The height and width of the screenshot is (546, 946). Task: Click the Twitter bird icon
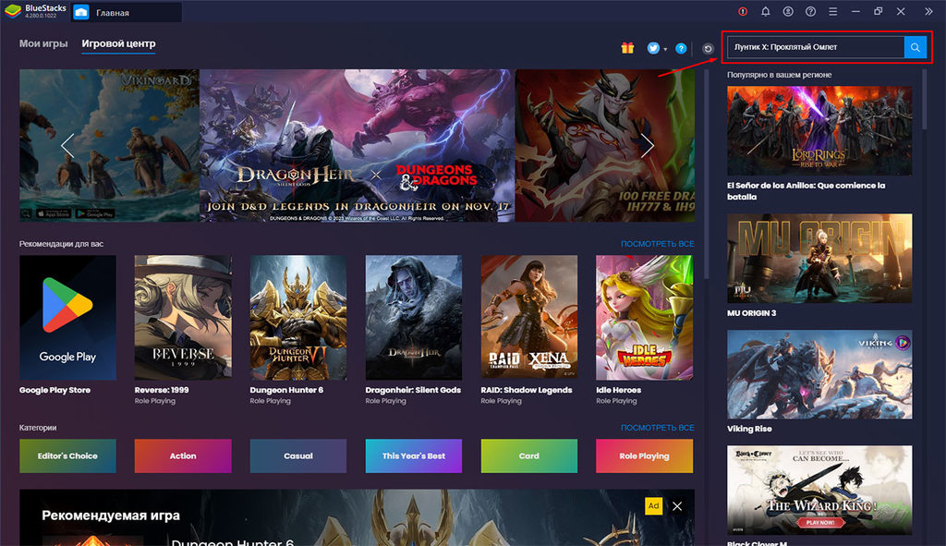[x=653, y=48]
